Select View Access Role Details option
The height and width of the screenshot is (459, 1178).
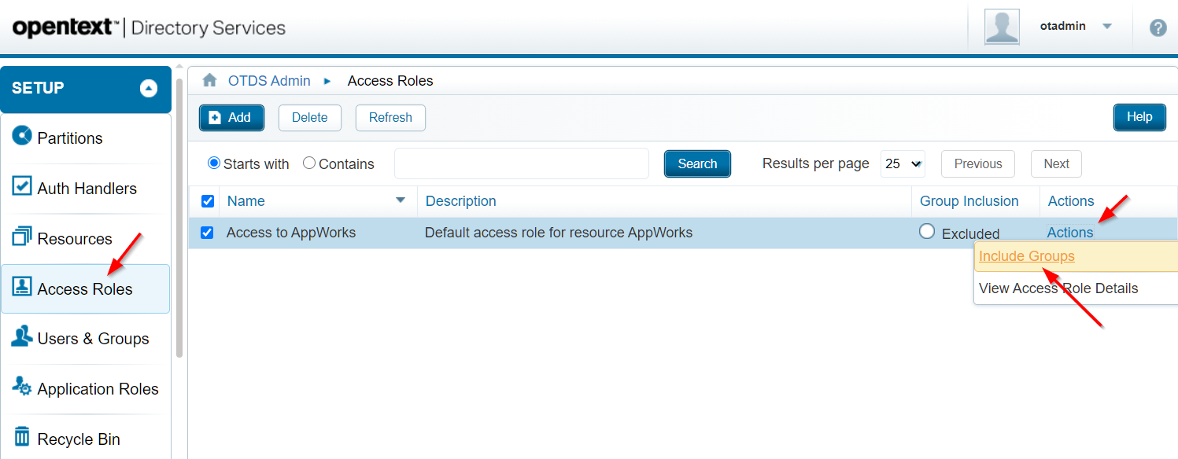point(1058,288)
